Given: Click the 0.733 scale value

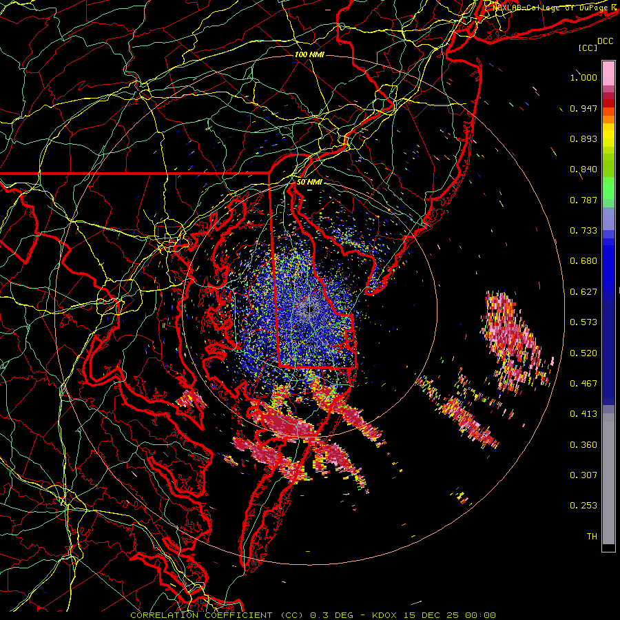Looking at the screenshot, I should point(583,231).
